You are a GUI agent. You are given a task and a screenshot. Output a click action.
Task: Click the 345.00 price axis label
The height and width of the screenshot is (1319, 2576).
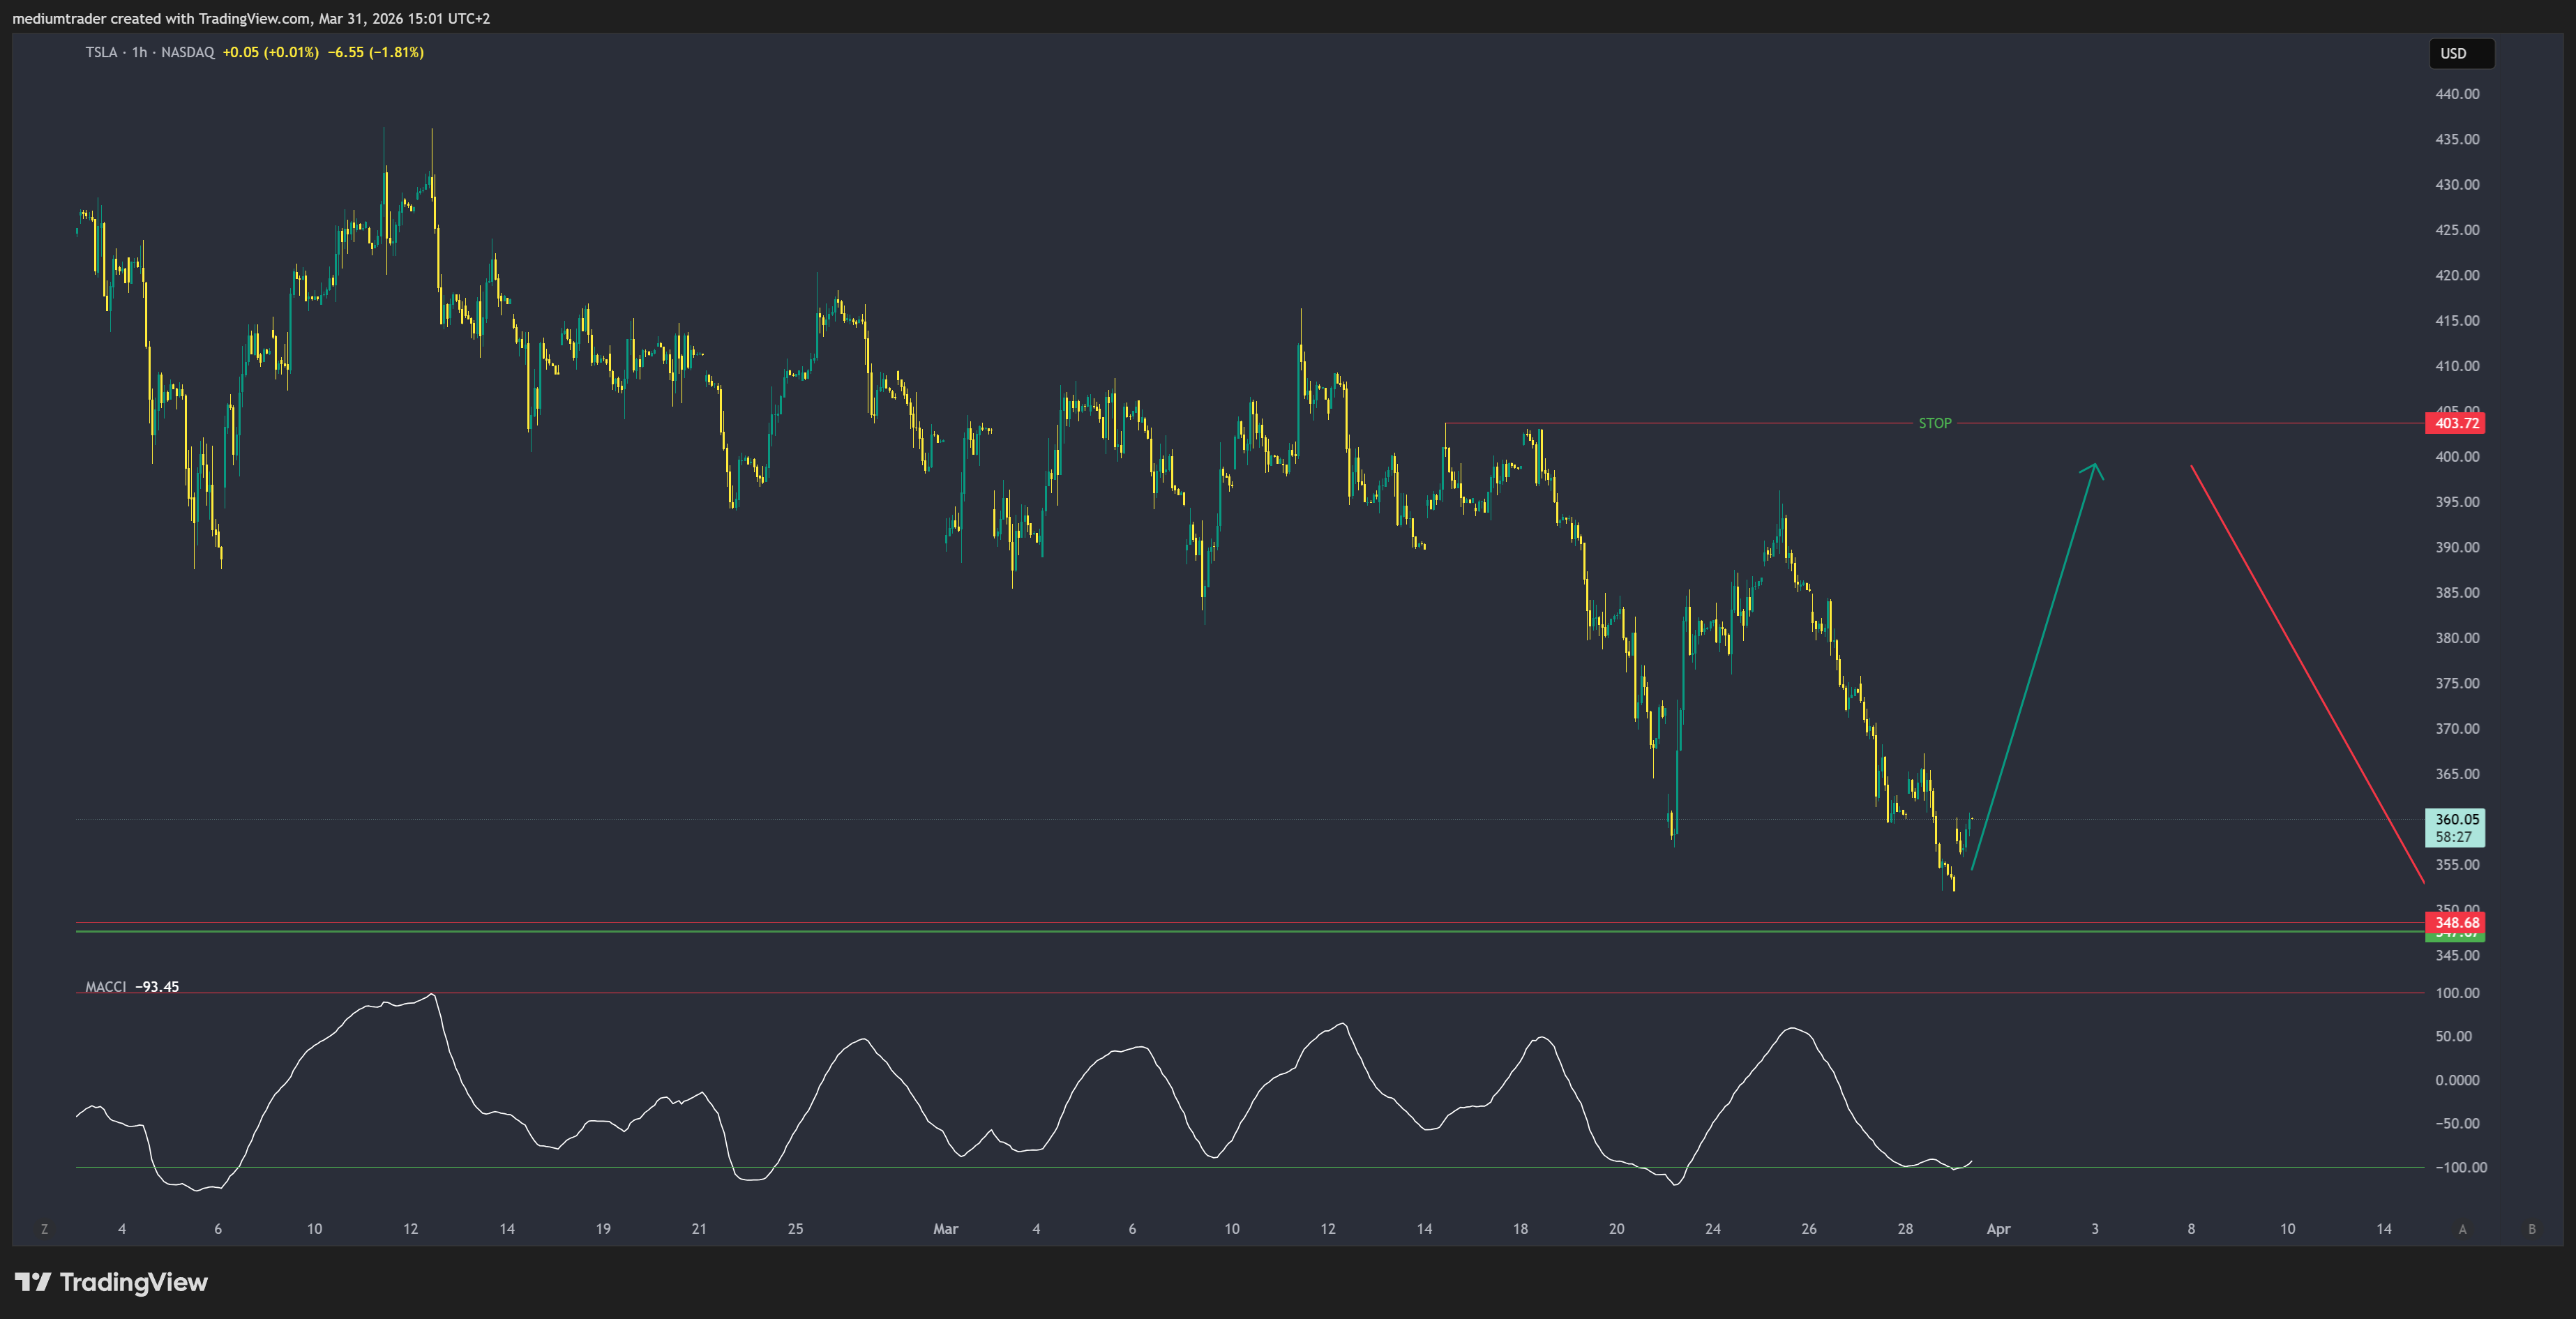(2457, 955)
